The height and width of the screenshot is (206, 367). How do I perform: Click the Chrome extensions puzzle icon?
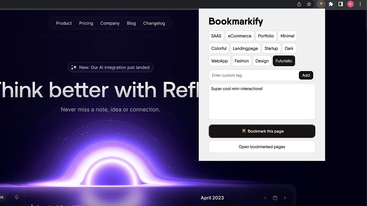click(x=331, y=4)
